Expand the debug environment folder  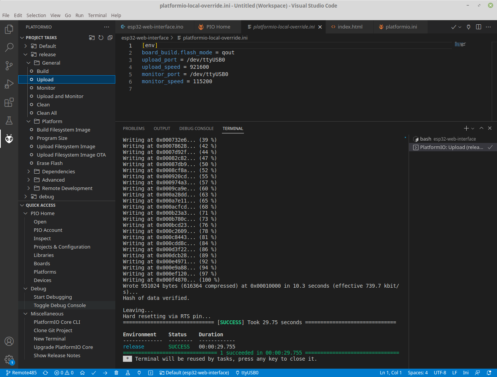point(26,196)
